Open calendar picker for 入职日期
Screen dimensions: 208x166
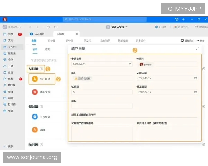(x=196, y=78)
